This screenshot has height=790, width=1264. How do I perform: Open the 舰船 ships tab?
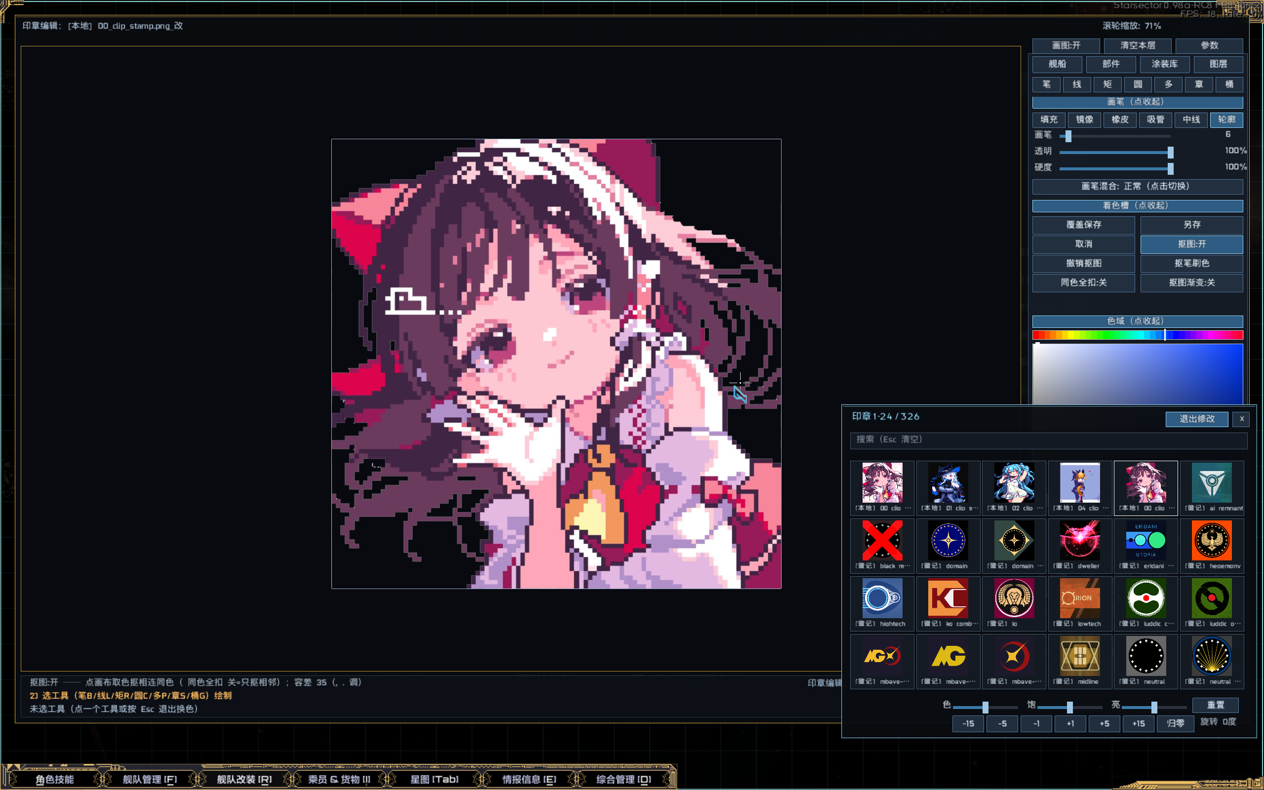coord(1057,64)
